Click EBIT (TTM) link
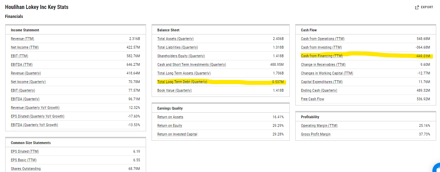The height and width of the screenshot is (172, 440). click(19, 56)
